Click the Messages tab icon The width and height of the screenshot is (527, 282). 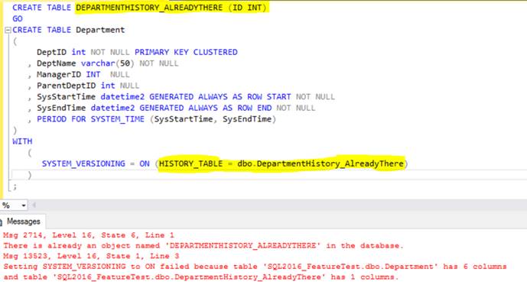tap(2, 222)
